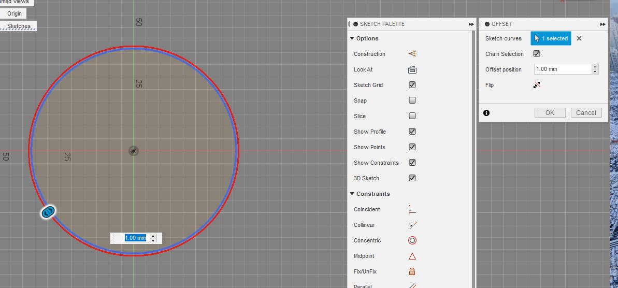
Task: Click OK in the Offset dialog
Action: pyautogui.click(x=550, y=113)
